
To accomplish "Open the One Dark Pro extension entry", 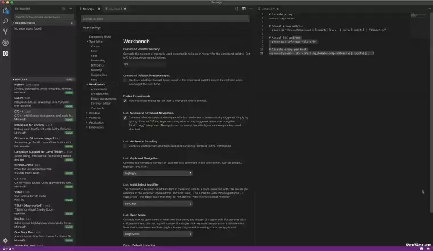I will click(x=44, y=236).
